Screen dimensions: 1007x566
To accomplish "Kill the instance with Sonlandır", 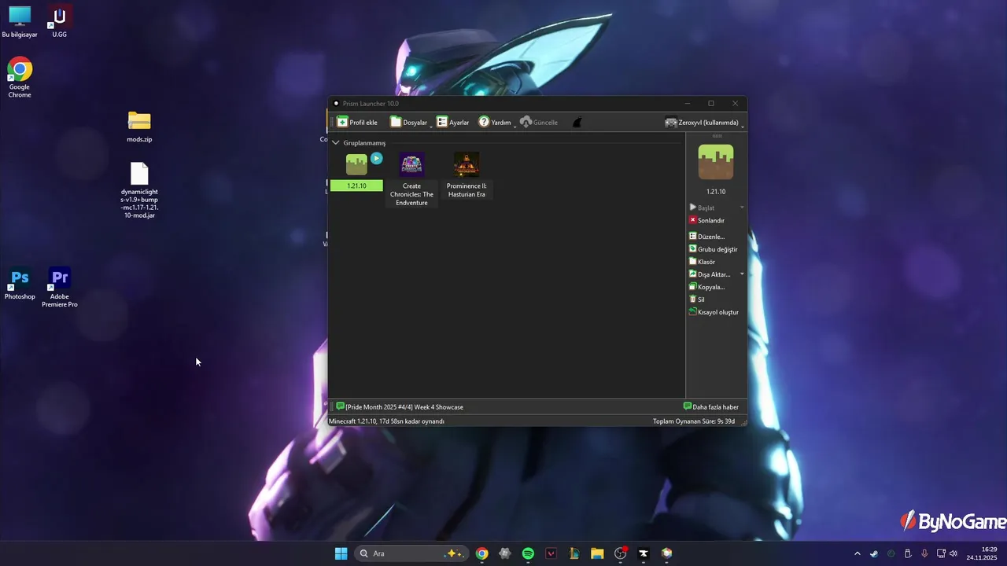I will pos(706,220).
